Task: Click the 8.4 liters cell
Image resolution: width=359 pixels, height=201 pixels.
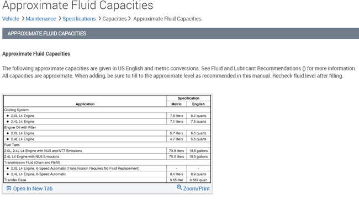Action: [x=177, y=174]
